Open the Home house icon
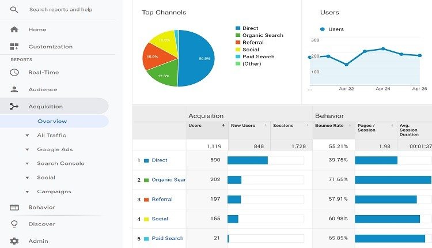432x248 pixels. (14, 29)
